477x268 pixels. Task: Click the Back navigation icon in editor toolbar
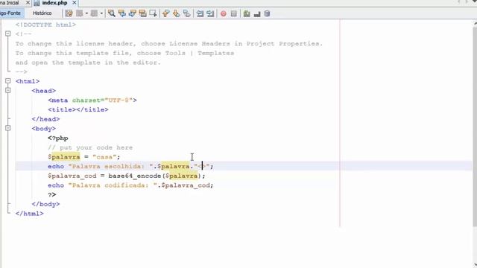[80, 13]
